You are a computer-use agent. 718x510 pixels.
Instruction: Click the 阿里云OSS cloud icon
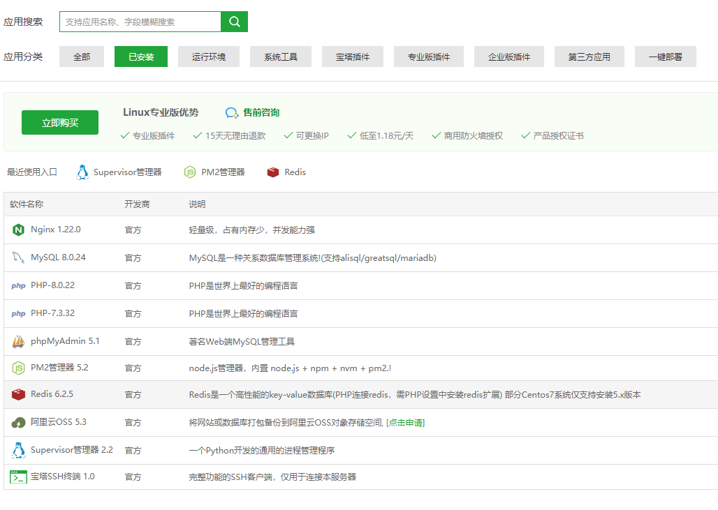(x=18, y=422)
